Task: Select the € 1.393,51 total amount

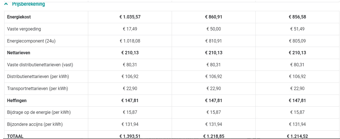Action: point(130,136)
